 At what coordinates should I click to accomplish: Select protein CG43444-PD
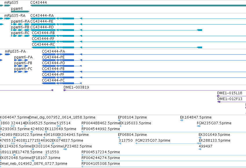(53, 63)
